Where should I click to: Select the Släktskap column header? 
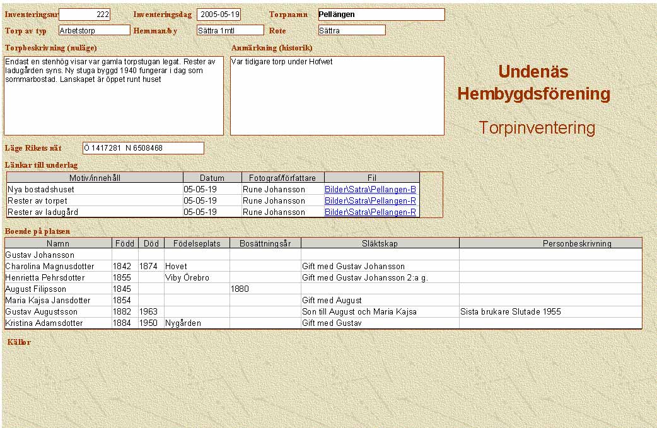pos(380,243)
